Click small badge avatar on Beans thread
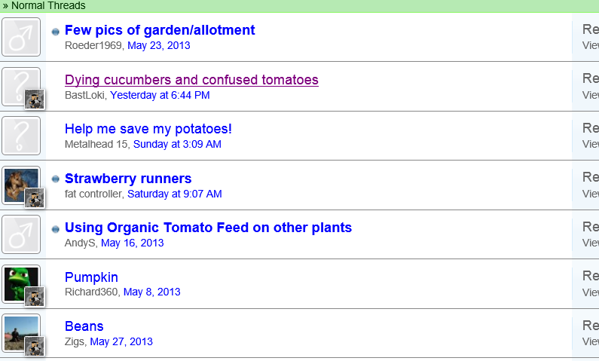 click(x=35, y=346)
